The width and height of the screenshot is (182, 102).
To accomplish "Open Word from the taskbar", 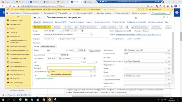I will point(32,99).
